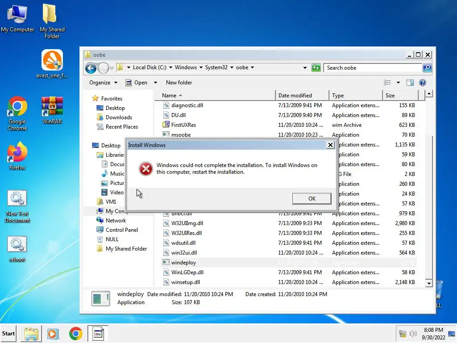
Task: Click New folder in toolbar
Action: 179,83
